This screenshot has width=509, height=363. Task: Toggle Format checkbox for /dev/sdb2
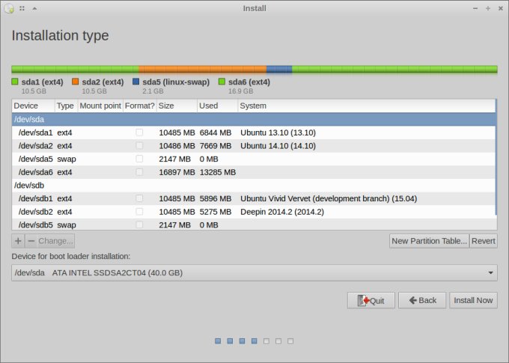(x=139, y=212)
